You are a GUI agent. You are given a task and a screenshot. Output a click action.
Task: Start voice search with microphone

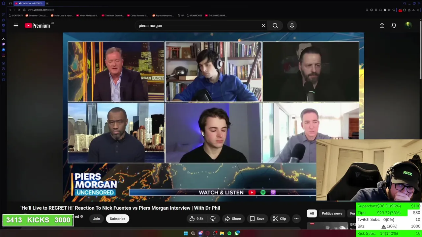pyautogui.click(x=292, y=25)
